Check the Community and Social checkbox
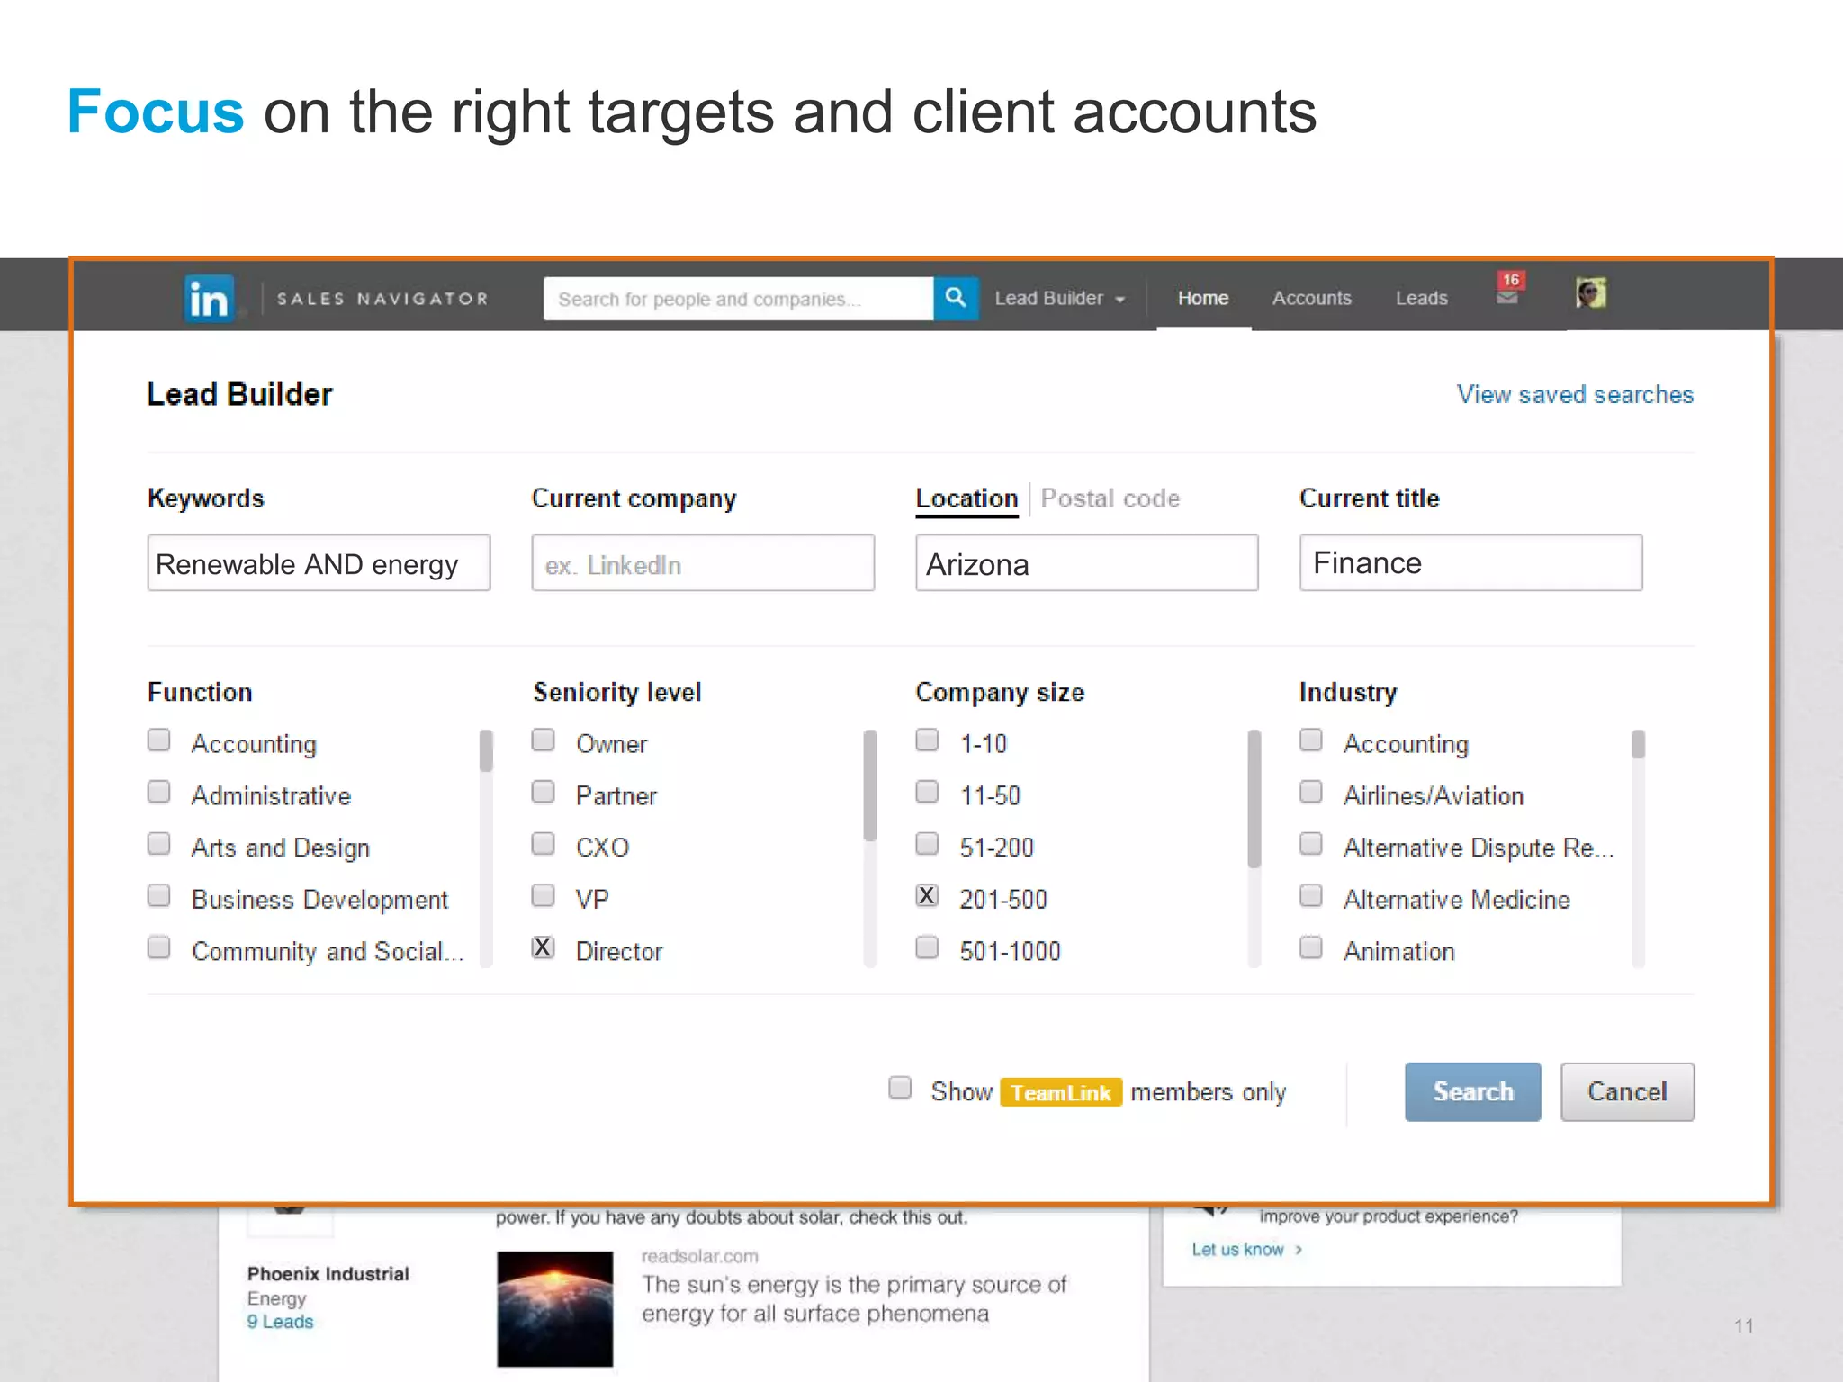This screenshot has height=1382, width=1843. click(x=159, y=947)
